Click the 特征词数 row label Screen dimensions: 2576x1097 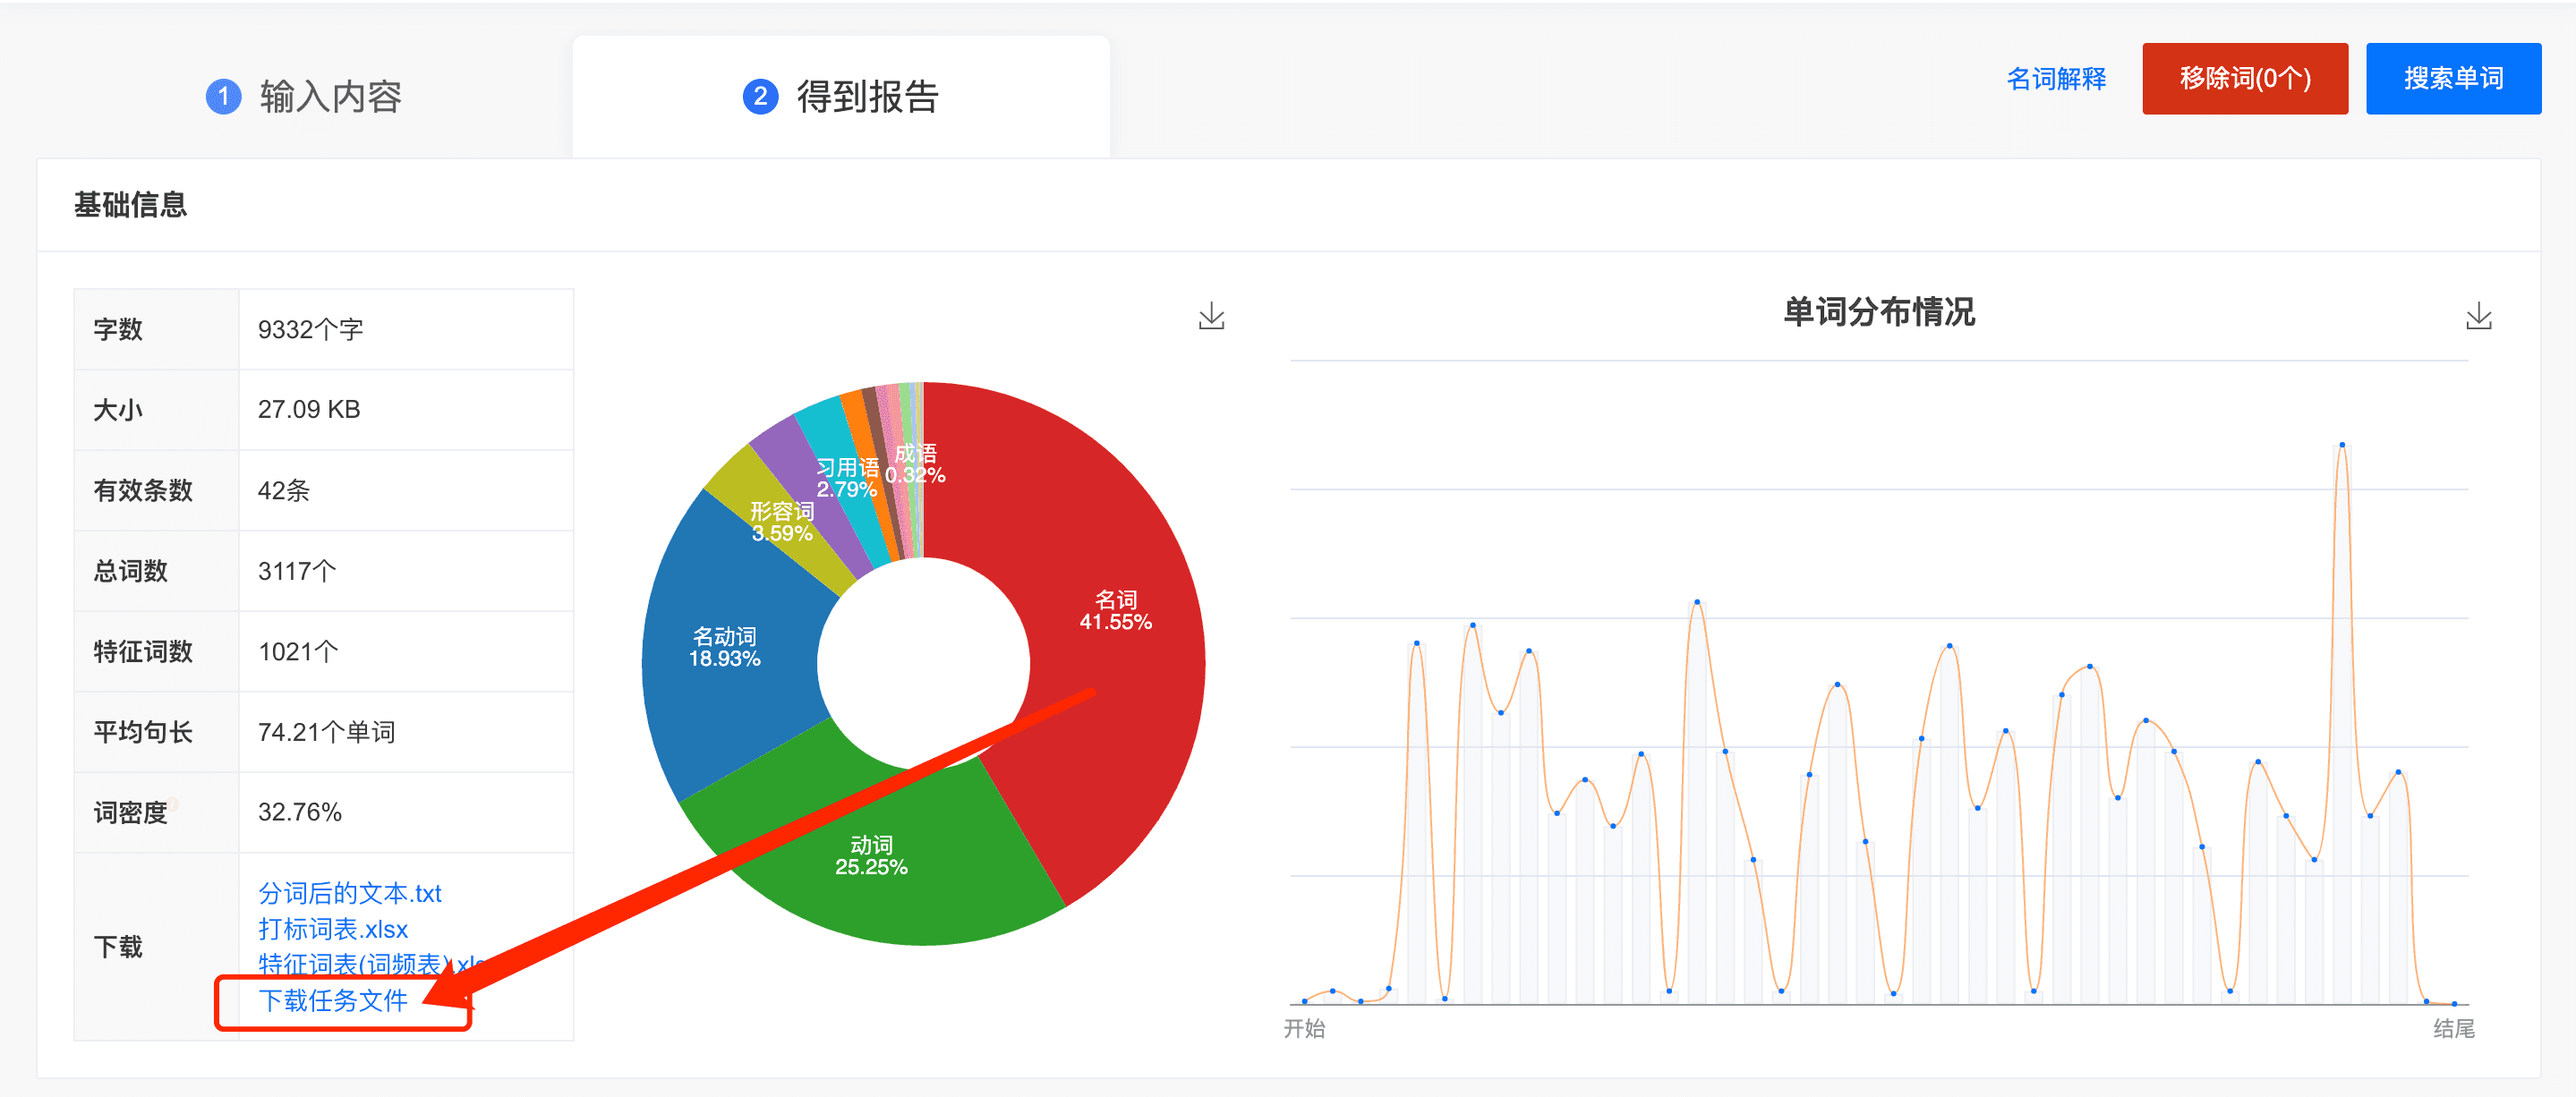coord(142,651)
